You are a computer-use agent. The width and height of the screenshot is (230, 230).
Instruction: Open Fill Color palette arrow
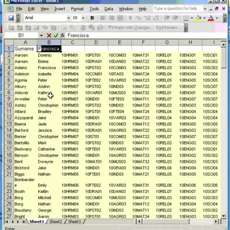(204, 18)
